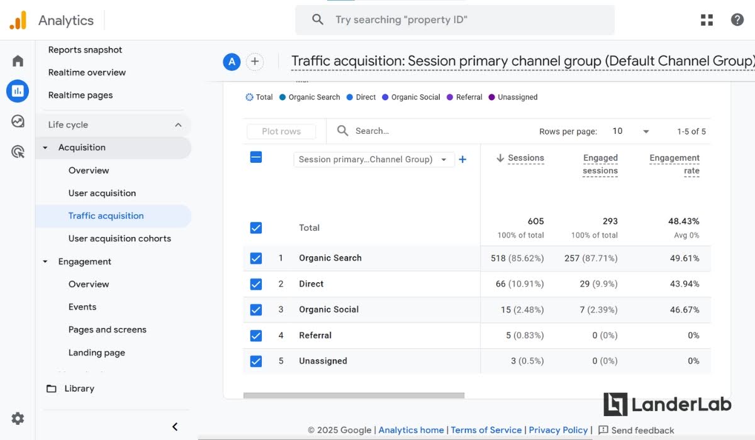Collapse the Engagement tree arrow

pos(45,261)
